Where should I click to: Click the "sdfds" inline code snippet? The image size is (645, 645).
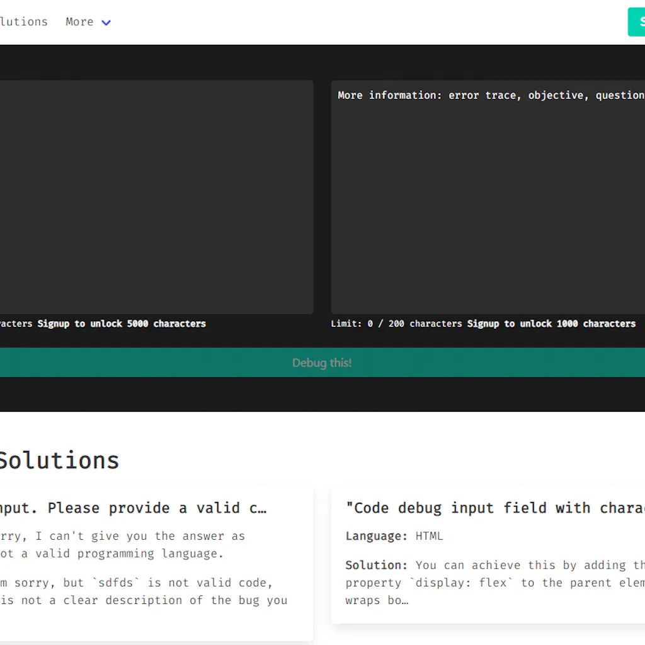tap(117, 583)
